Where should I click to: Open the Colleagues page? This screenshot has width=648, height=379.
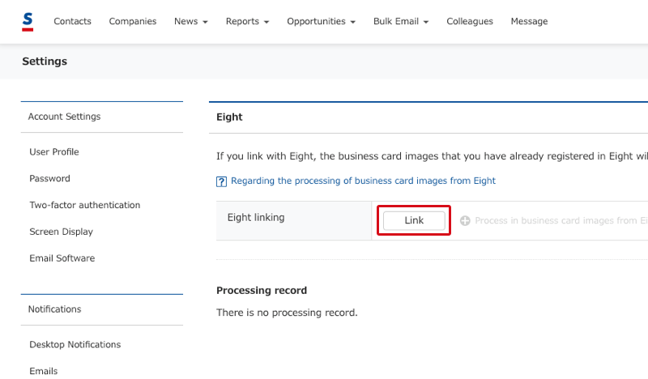tap(470, 22)
